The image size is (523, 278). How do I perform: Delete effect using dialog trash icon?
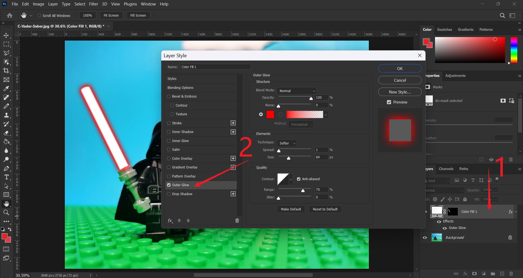tap(237, 220)
